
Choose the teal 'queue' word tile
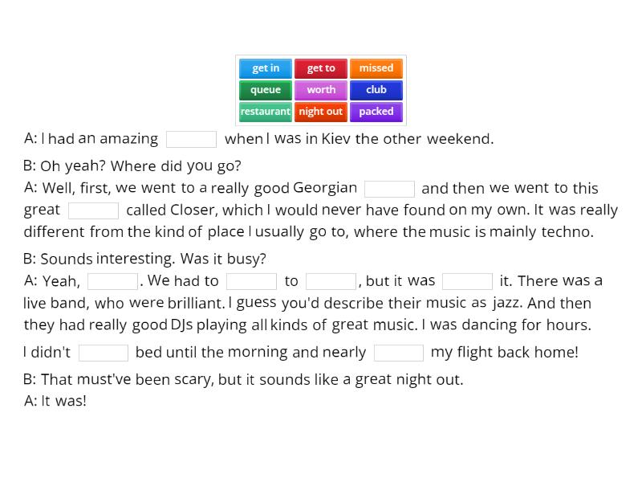[x=266, y=90]
